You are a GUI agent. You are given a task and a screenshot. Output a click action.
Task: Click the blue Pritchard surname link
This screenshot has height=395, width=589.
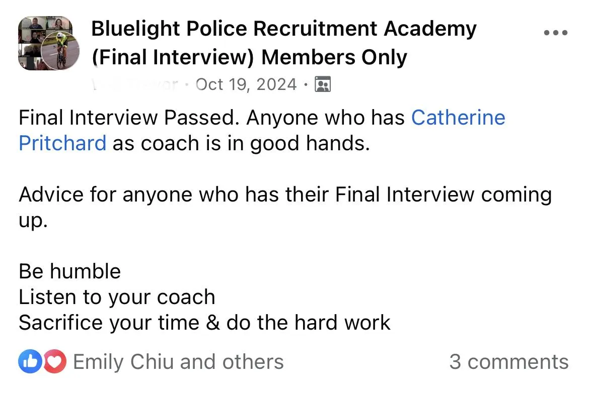click(x=63, y=143)
